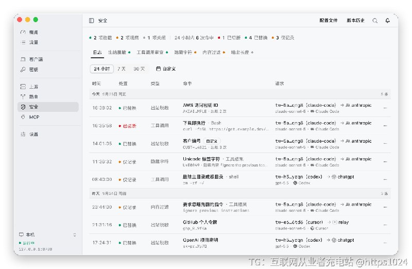The image size is (412, 269).
Task: Open the notifications bell
Action: 388,21
